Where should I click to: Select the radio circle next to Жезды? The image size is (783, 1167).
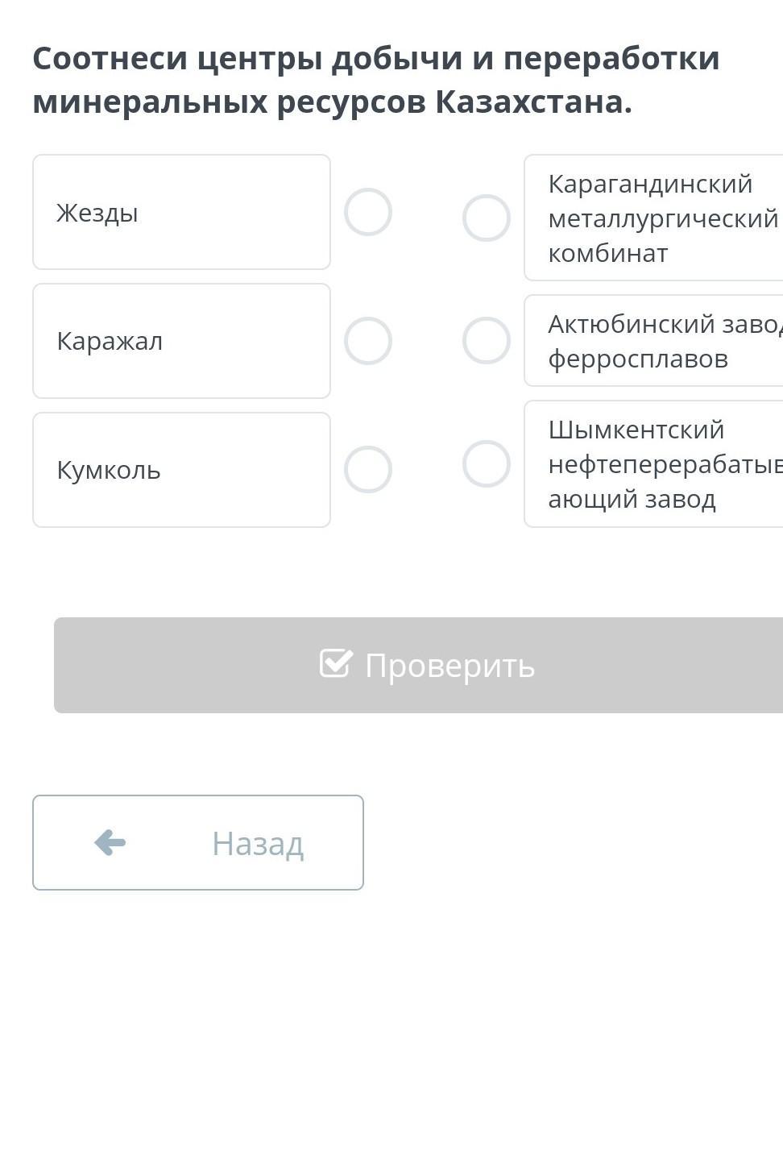click(368, 212)
